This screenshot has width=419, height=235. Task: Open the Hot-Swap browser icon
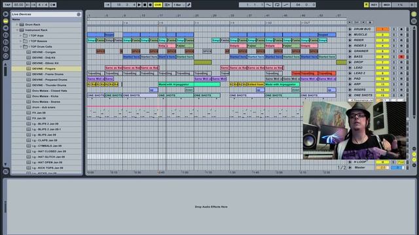click(6, 56)
